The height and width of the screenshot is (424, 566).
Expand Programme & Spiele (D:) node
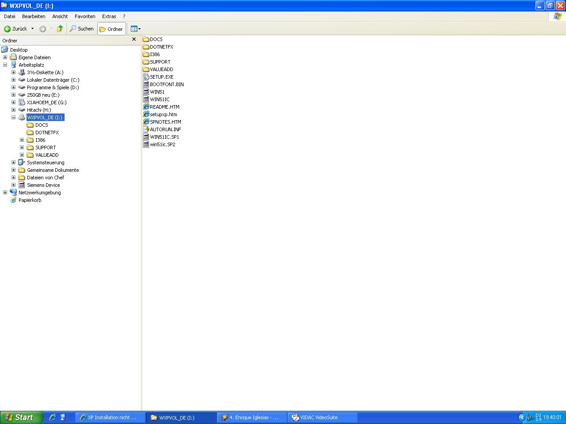click(13, 87)
